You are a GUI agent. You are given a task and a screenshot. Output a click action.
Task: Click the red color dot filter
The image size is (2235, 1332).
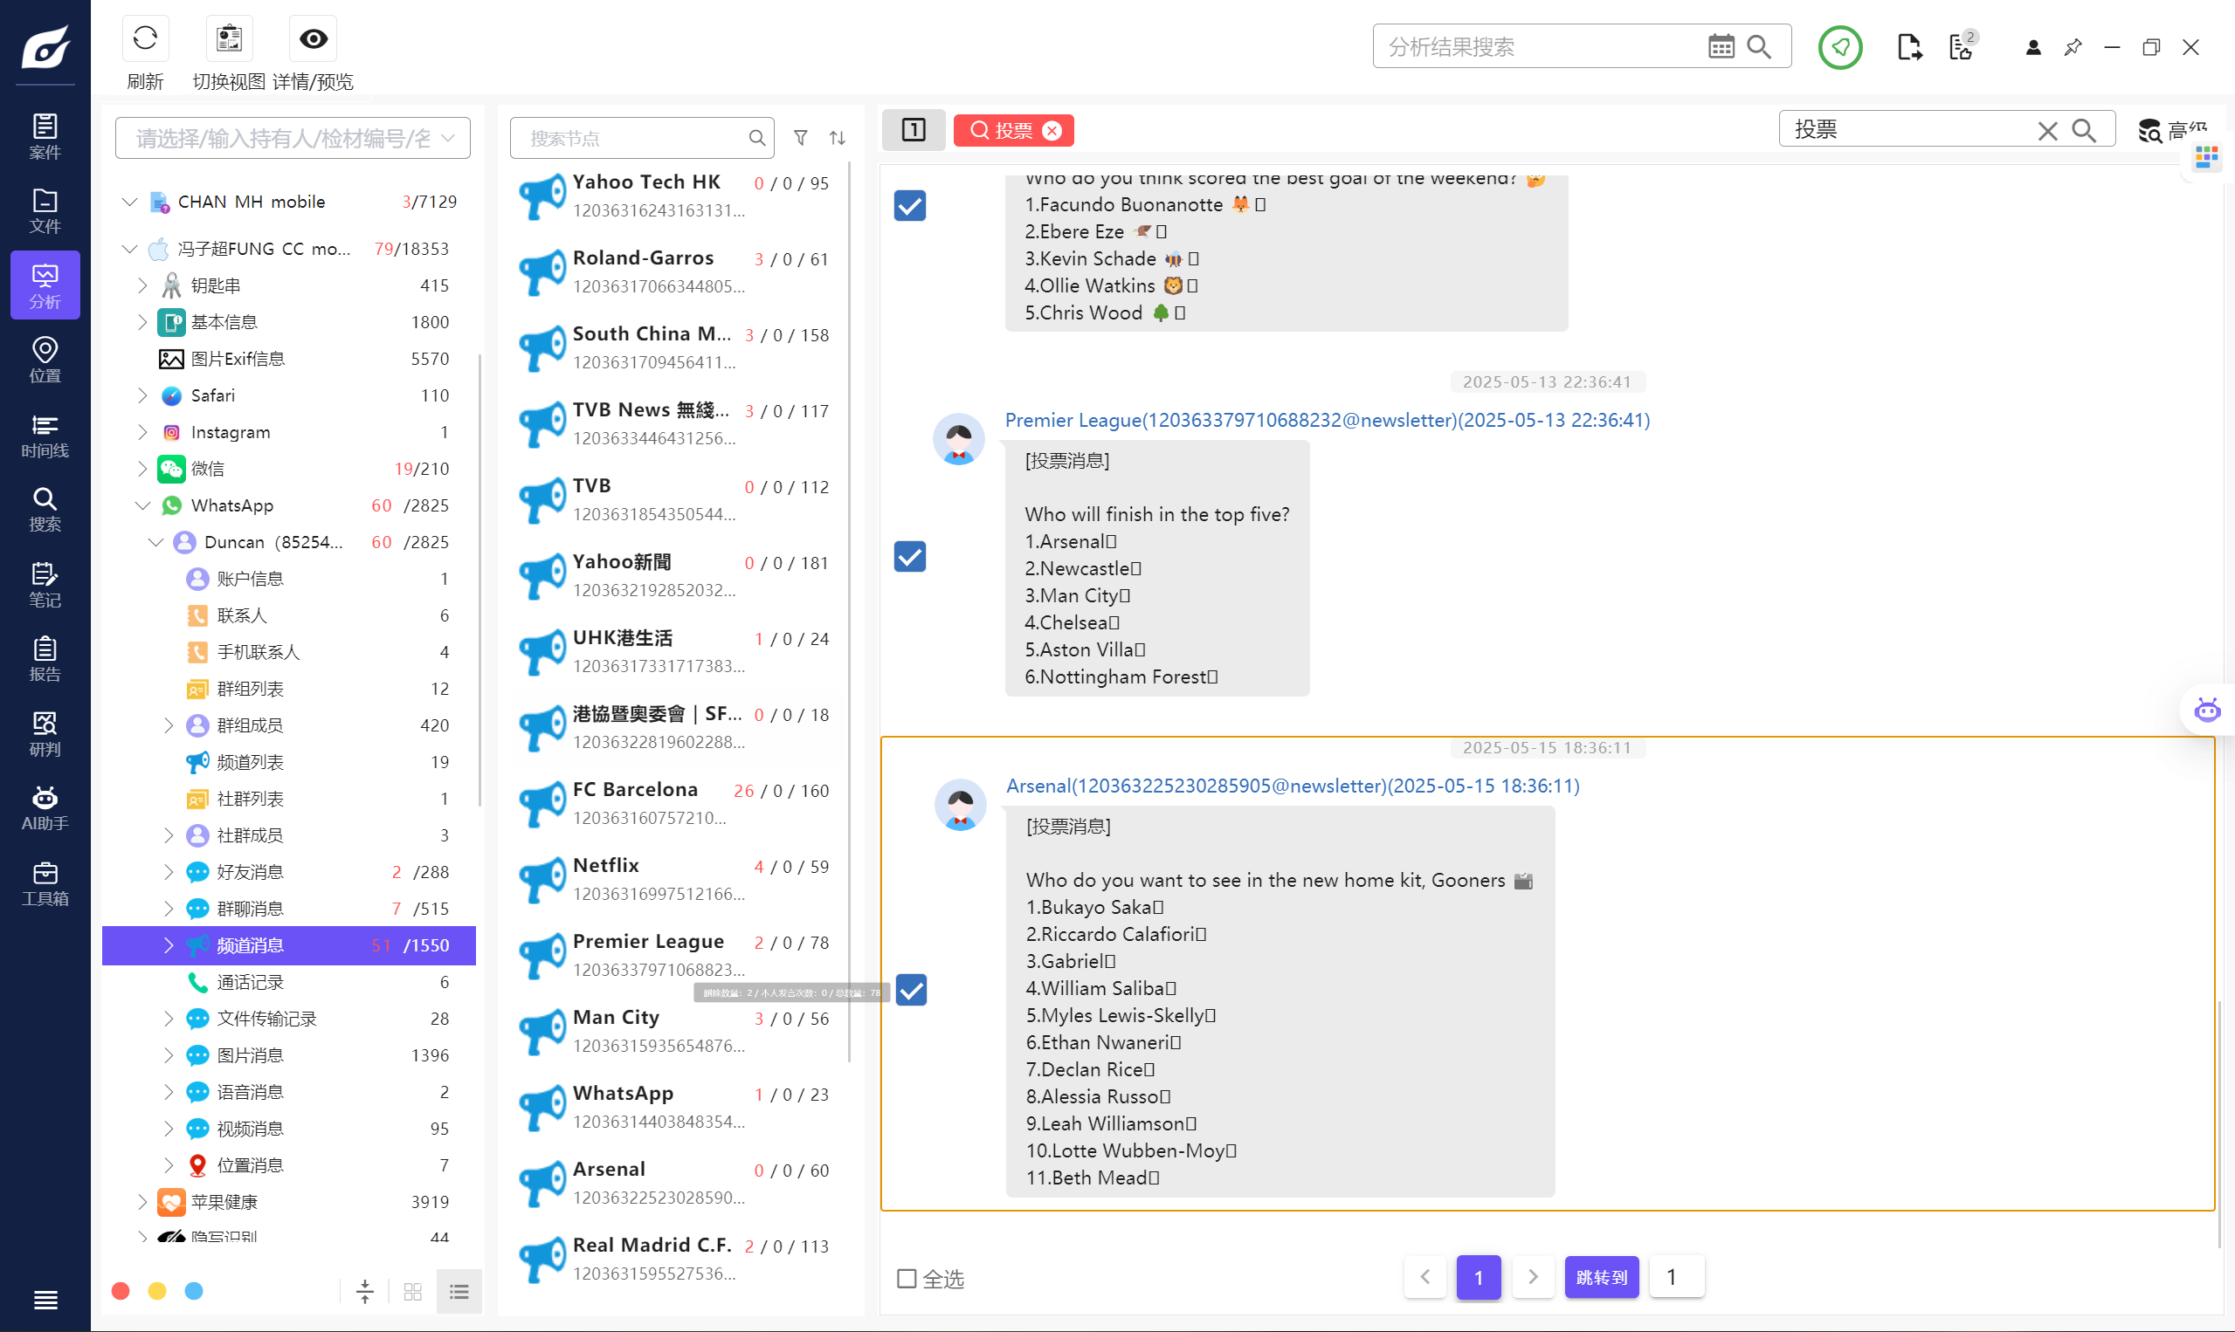[121, 1291]
